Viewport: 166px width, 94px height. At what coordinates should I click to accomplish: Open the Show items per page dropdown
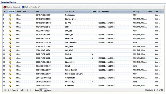point(45,90)
